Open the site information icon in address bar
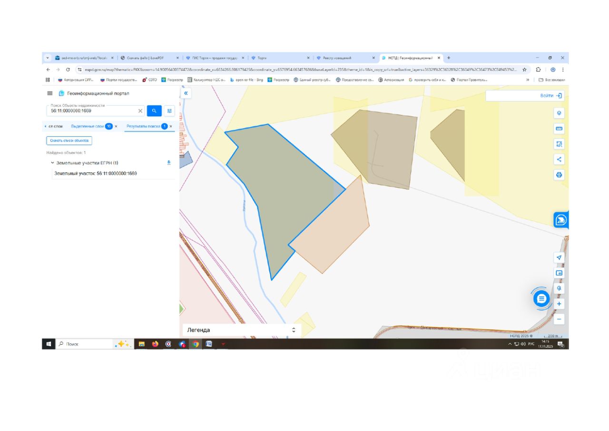The image size is (609, 431). click(x=79, y=70)
